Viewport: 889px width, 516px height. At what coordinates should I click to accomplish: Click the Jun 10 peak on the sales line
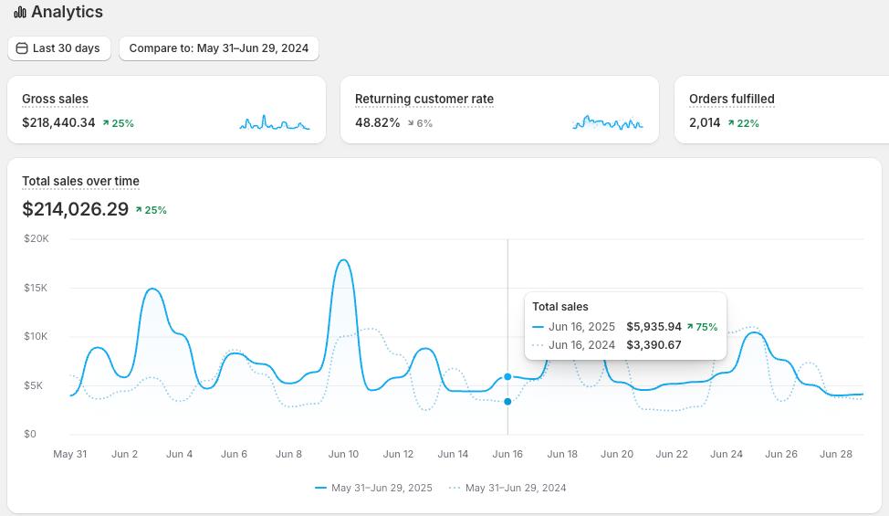click(343, 260)
